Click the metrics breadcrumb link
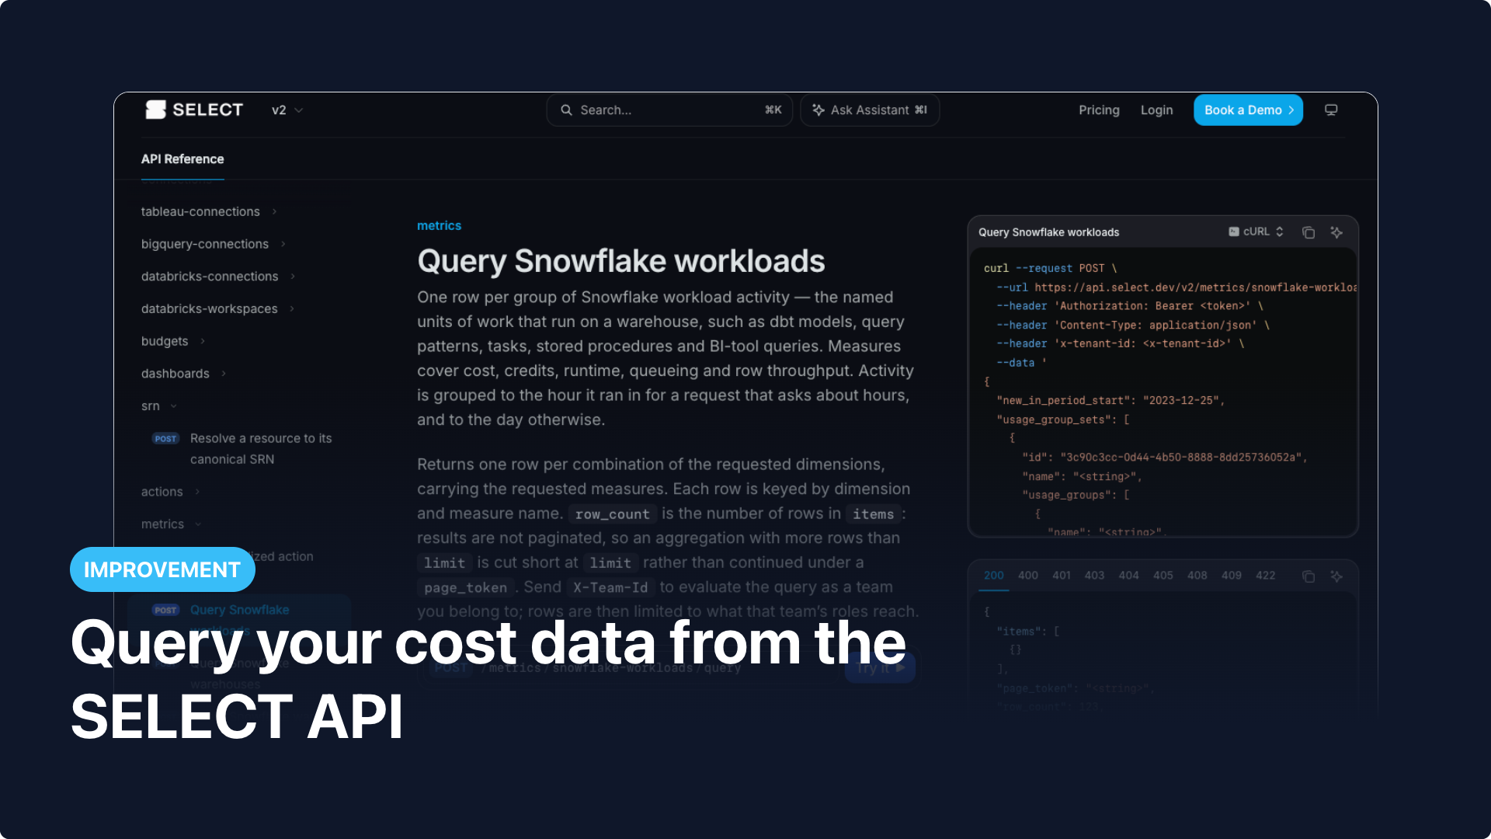The height and width of the screenshot is (839, 1491). pyautogui.click(x=439, y=225)
